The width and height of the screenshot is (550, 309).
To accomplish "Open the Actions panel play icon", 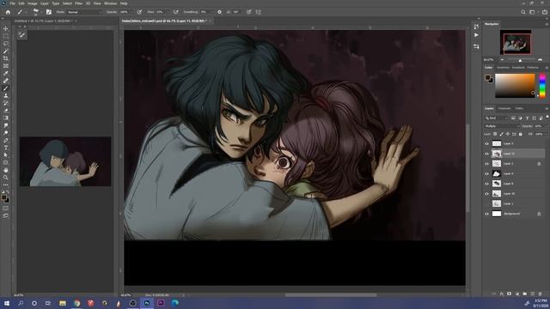I will (476, 35).
